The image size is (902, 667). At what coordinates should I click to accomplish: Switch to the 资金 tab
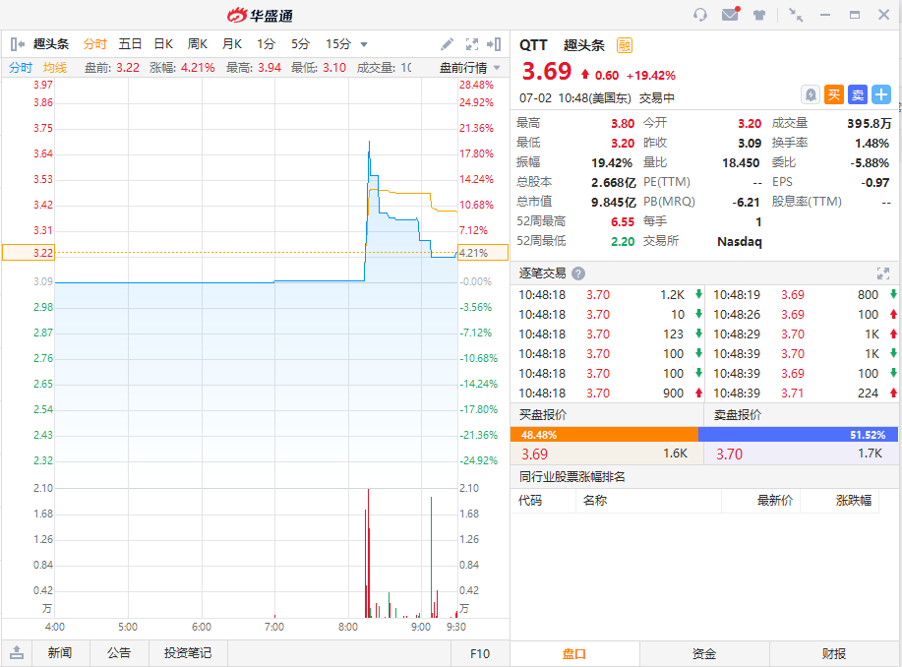pos(704,654)
